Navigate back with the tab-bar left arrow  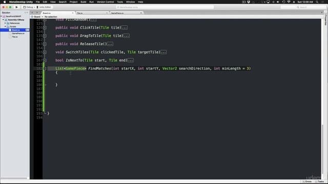pyautogui.click(x=32, y=13)
